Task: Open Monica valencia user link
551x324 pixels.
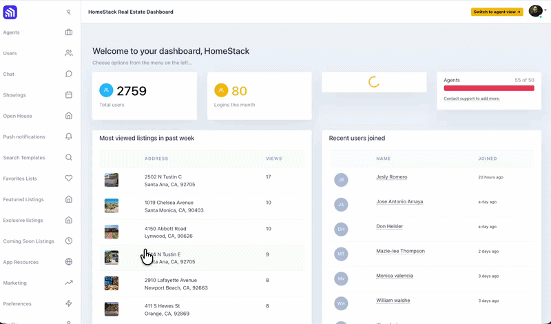Action: click(x=394, y=276)
